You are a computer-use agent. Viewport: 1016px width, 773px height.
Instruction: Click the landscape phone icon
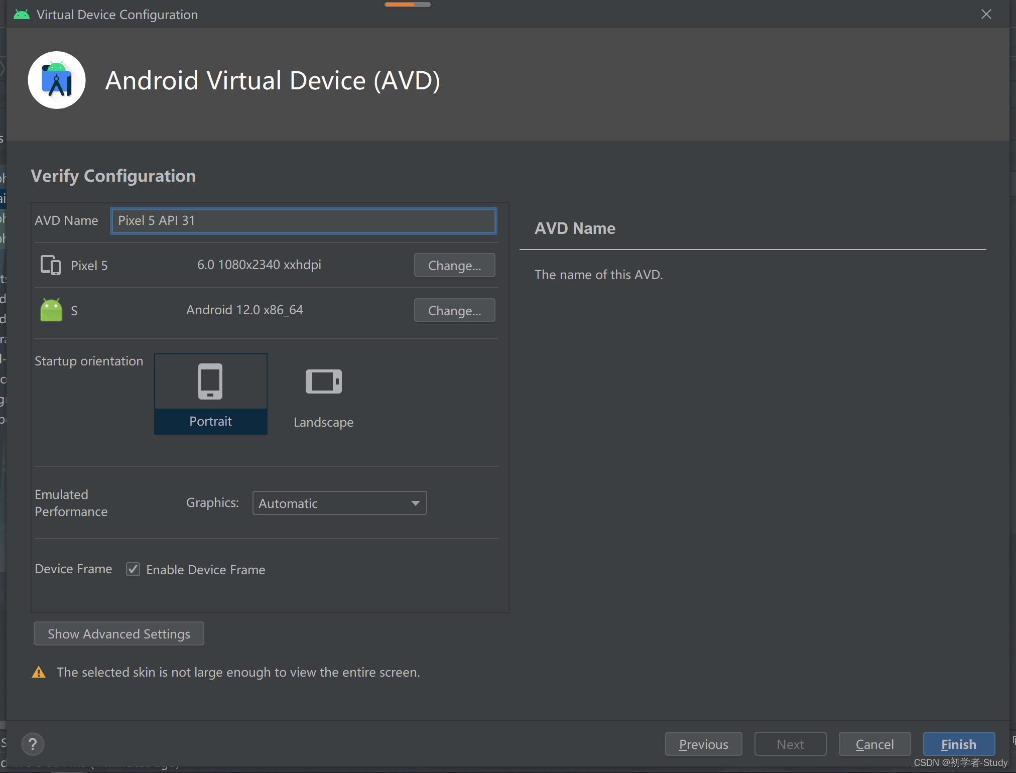[x=324, y=381]
